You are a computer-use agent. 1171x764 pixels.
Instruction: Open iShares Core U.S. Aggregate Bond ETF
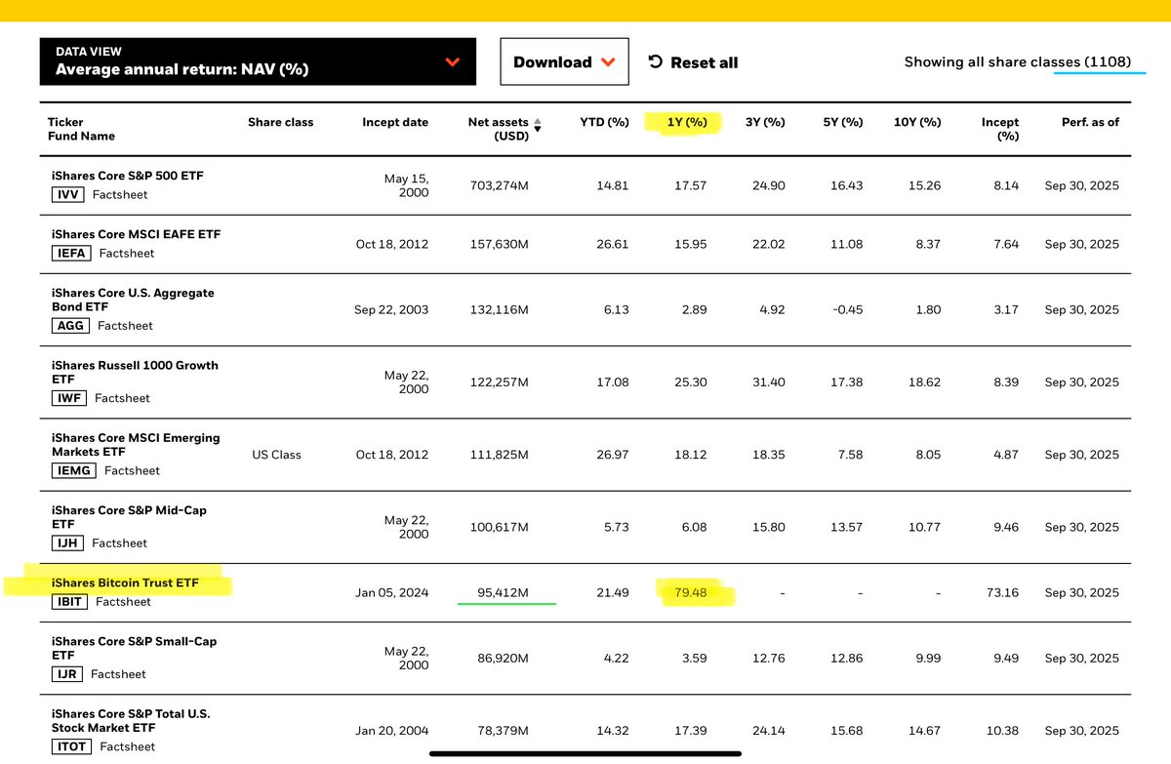(133, 300)
